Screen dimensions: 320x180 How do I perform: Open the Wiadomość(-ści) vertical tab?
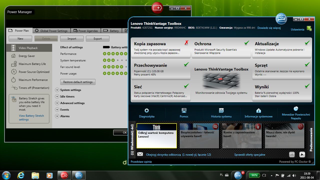click(x=132, y=139)
